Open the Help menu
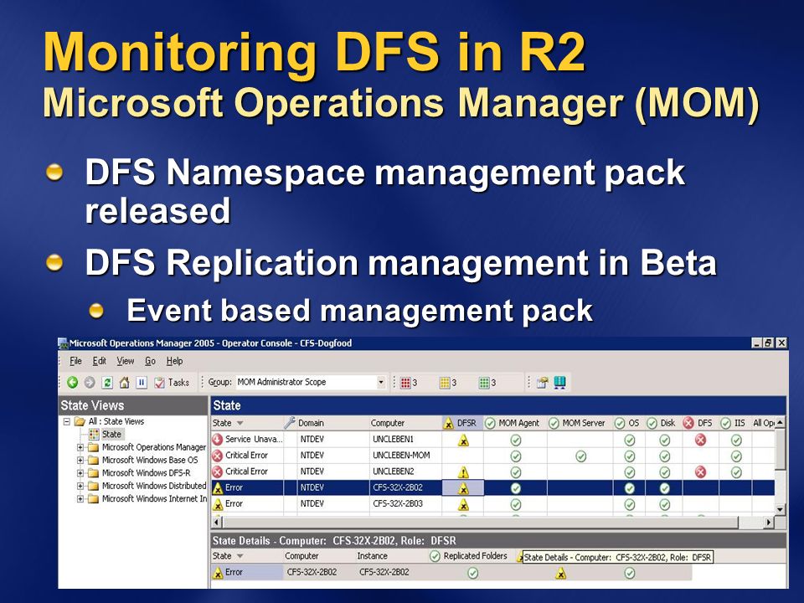Screen dimensions: 804x603 (174, 361)
